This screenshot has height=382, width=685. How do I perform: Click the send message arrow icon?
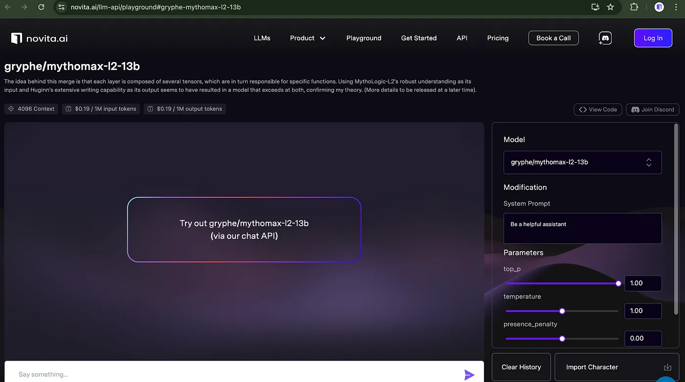pyautogui.click(x=469, y=374)
